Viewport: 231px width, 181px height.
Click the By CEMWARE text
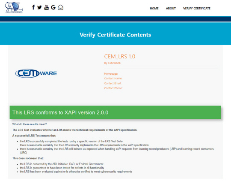pyautogui.click(x=113, y=63)
